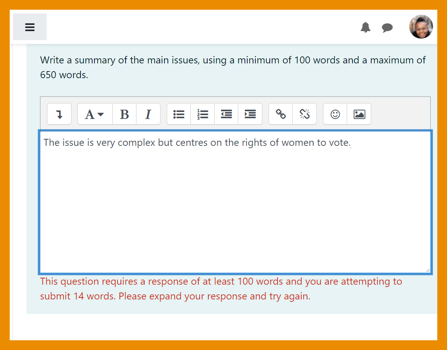Image resolution: width=447 pixels, height=350 pixels.
Task: Toggle the bulleted list formatting
Action: coord(178,114)
